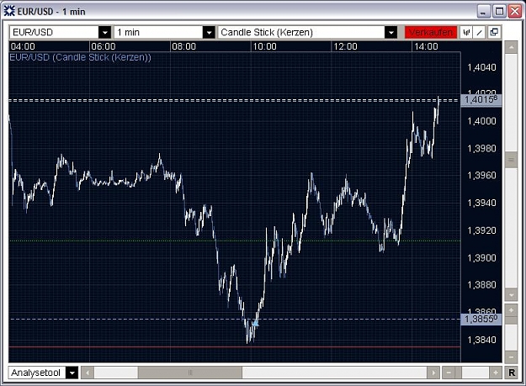Click the 04:00 time axis label
This screenshot has height=386, width=526.
point(23,46)
